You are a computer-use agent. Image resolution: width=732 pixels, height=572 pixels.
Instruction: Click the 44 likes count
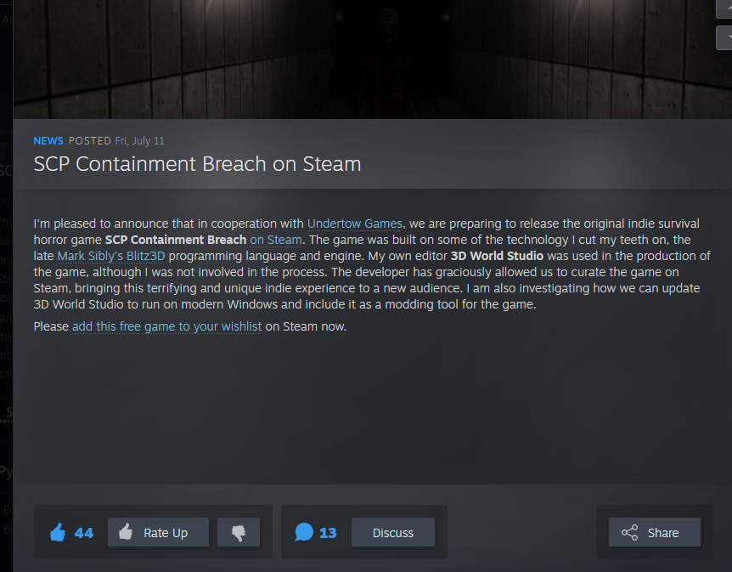[x=84, y=533]
